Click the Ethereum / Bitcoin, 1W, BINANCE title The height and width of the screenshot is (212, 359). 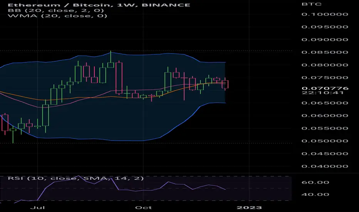tap(99, 5)
